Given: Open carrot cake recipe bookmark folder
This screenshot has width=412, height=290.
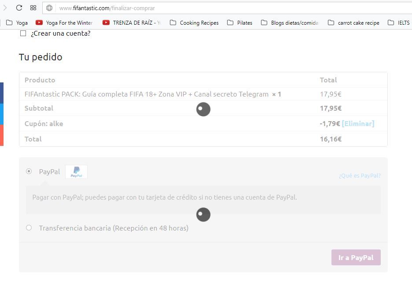Looking at the screenshot, I should [353, 22].
